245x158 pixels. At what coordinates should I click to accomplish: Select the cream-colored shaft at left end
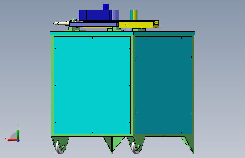[61, 24]
